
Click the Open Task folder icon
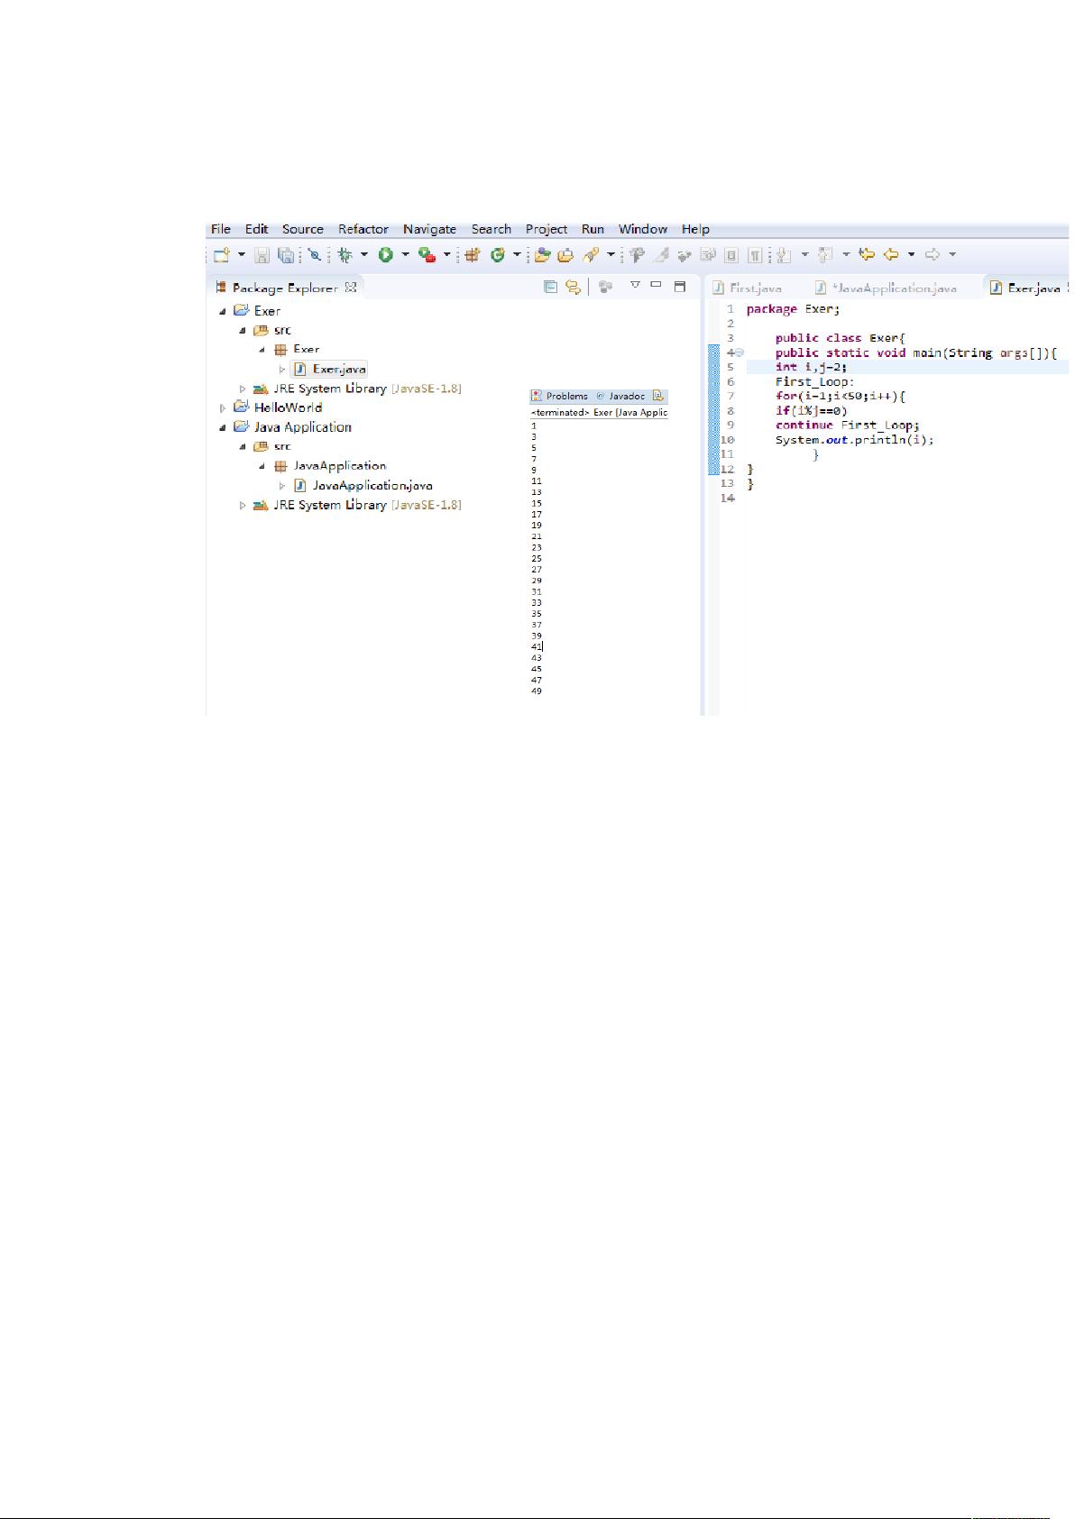click(565, 255)
